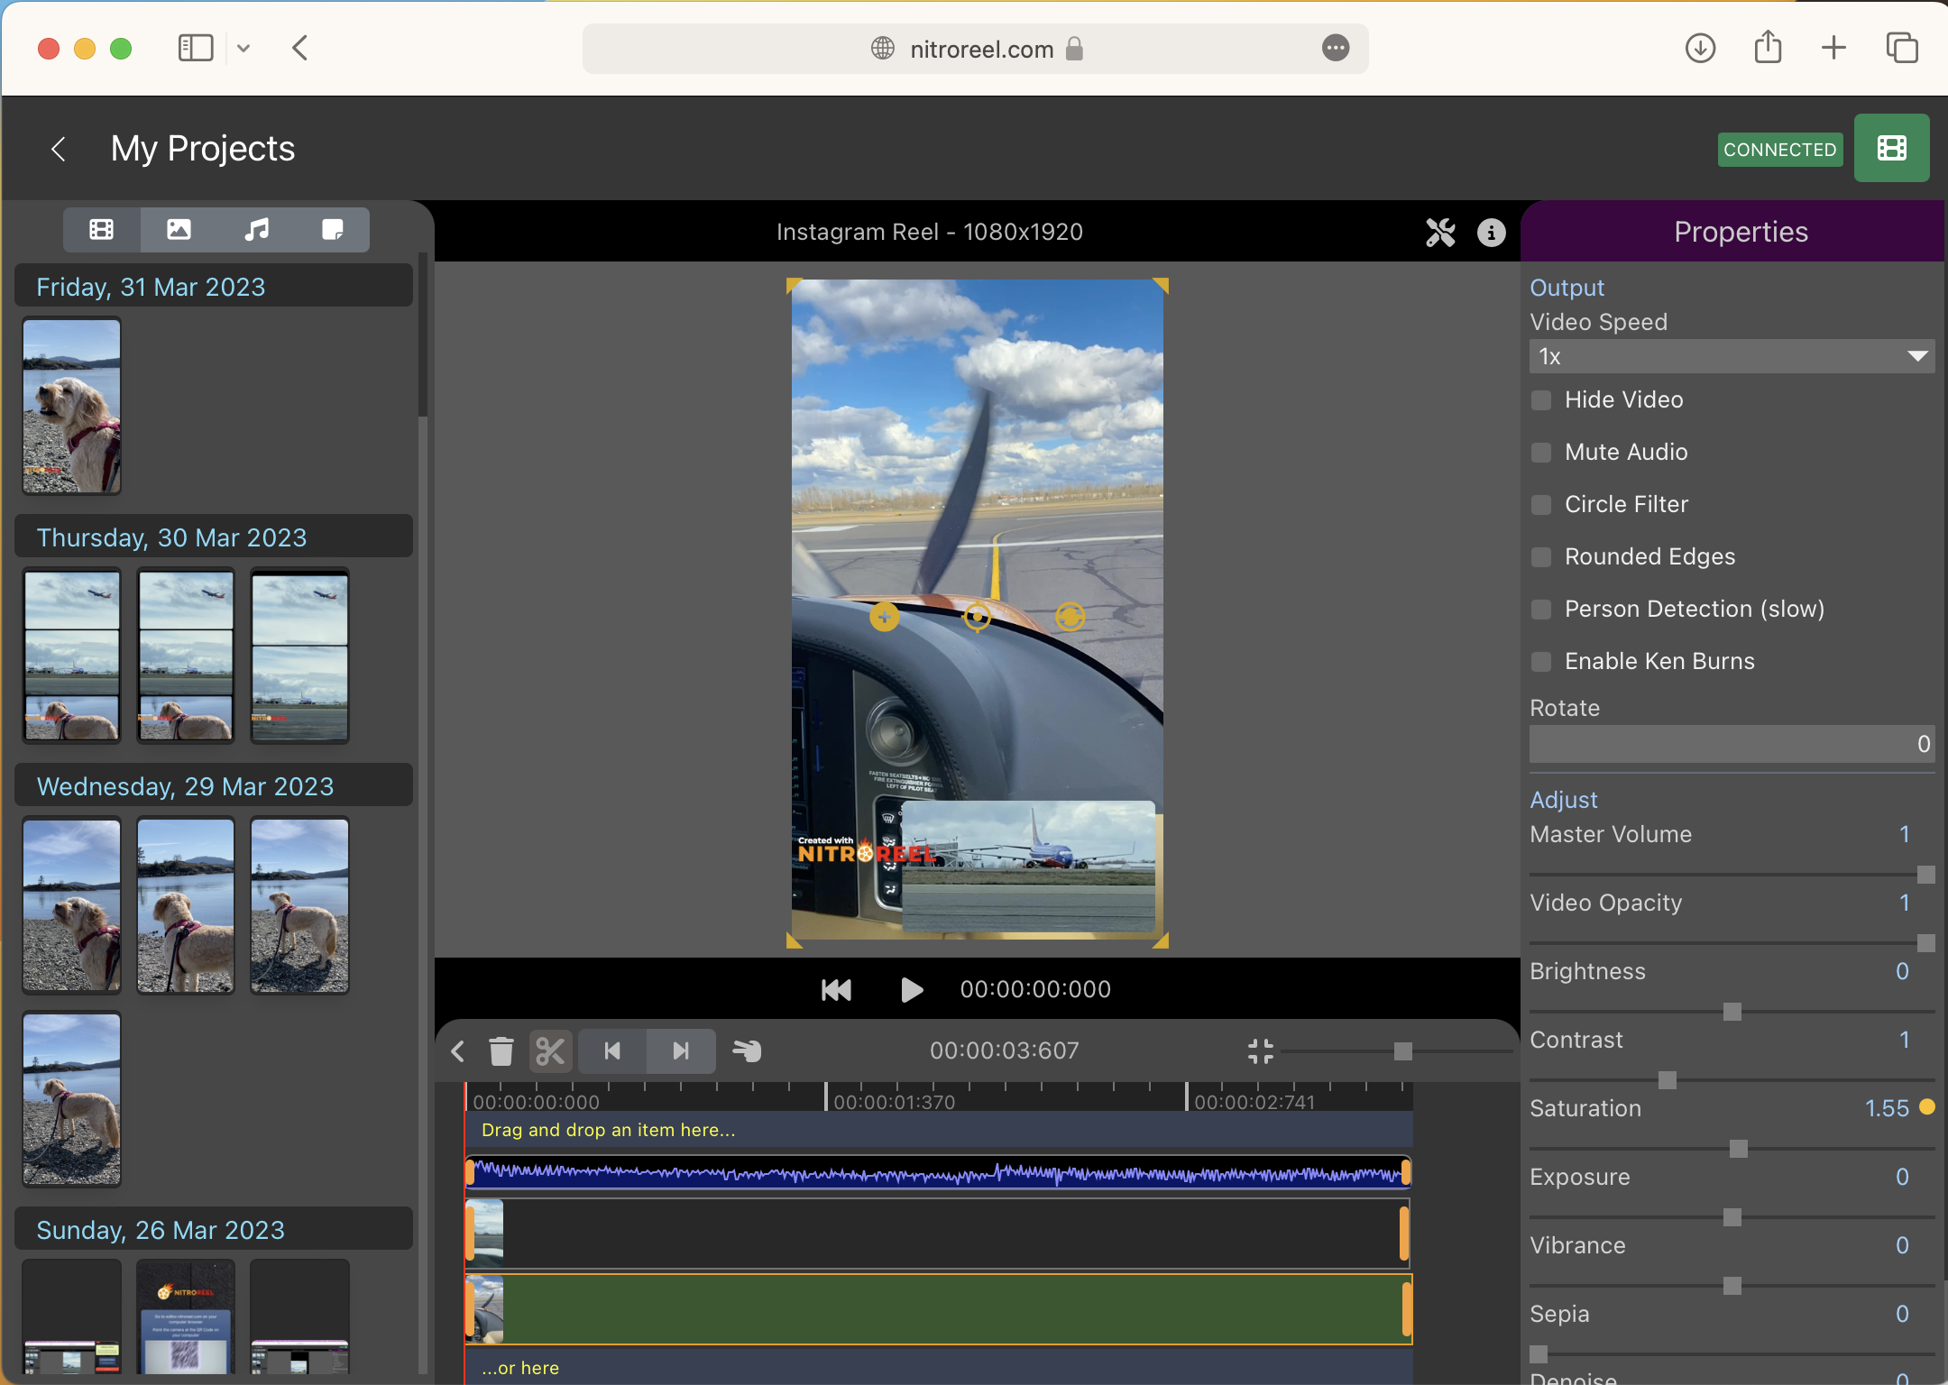Show project info icon
This screenshot has height=1385, width=1948.
click(1491, 233)
